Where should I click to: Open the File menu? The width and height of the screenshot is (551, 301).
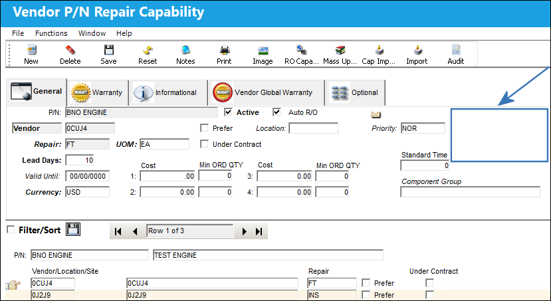[18, 33]
